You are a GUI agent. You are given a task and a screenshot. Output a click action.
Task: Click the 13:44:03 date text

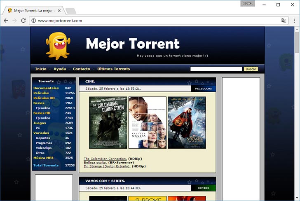113,188
